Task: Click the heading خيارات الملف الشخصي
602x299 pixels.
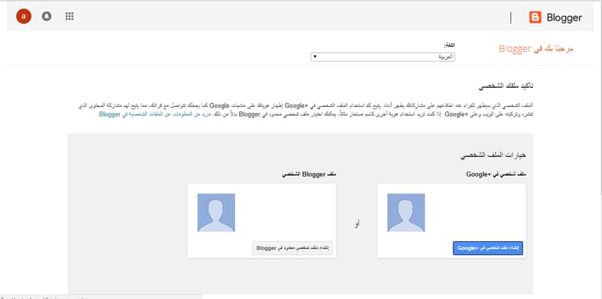Action: (x=493, y=155)
